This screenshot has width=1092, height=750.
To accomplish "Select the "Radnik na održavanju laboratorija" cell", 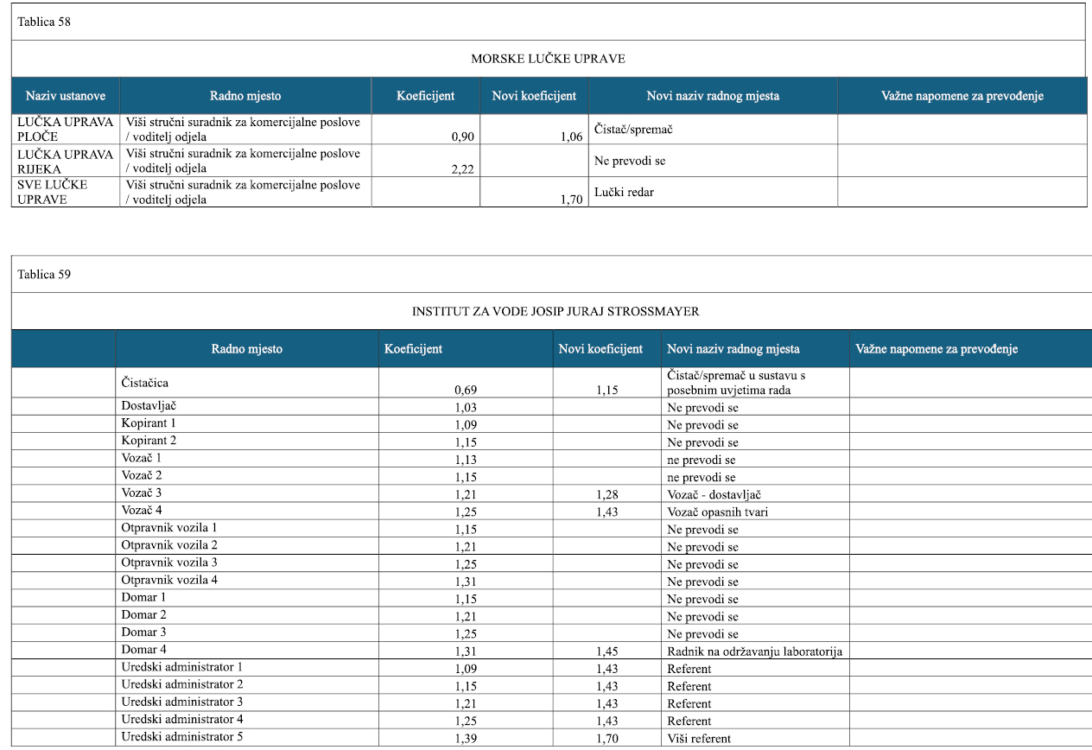I will coord(754,651).
